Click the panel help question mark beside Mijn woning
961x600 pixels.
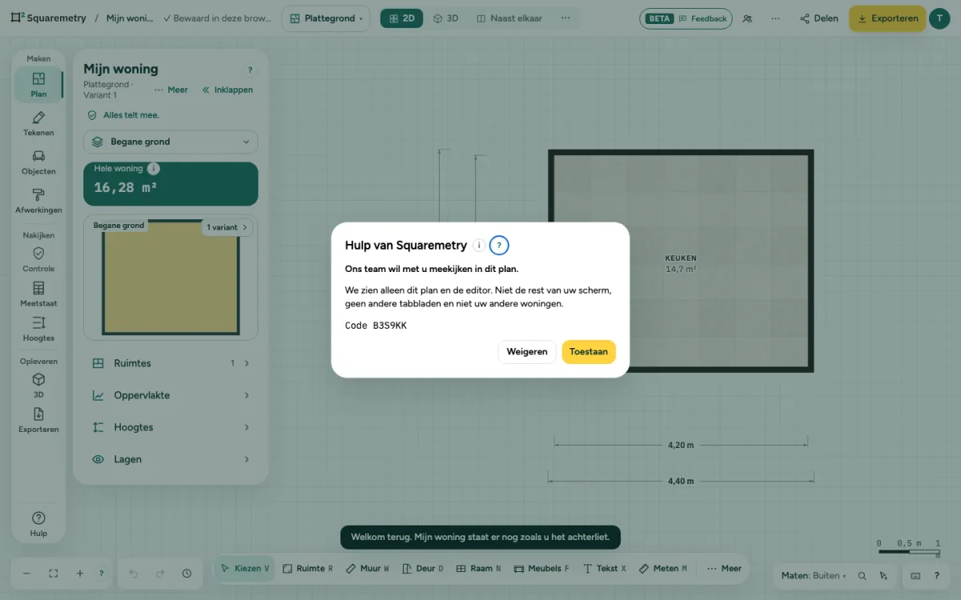tap(250, 70)
